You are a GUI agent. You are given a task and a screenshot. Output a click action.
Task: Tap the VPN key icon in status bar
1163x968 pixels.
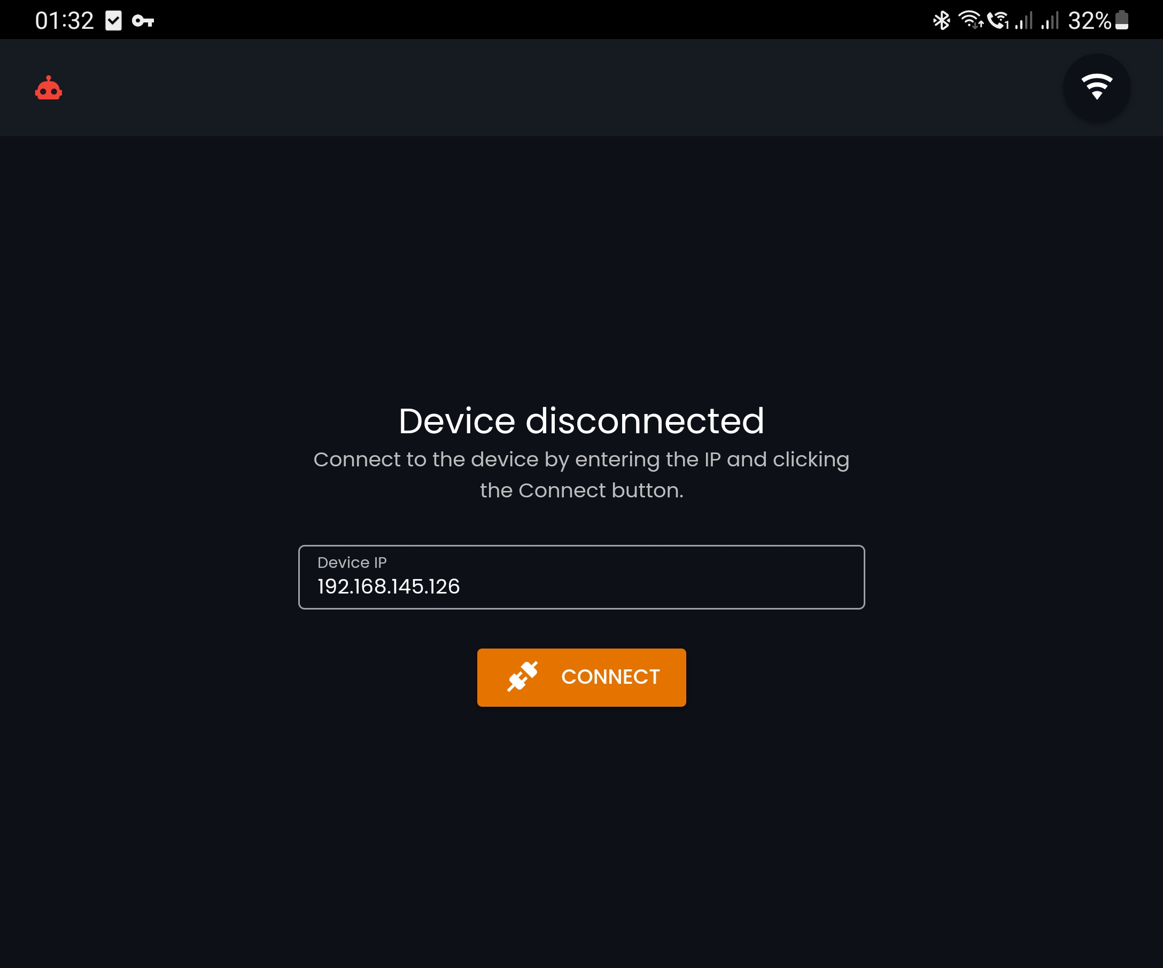coord(143,21)
